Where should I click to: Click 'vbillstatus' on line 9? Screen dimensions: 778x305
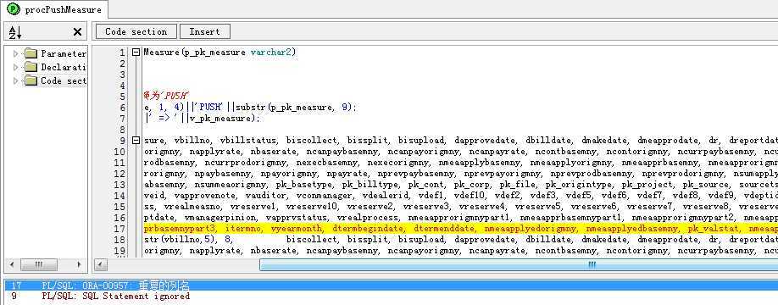point(247,141)
